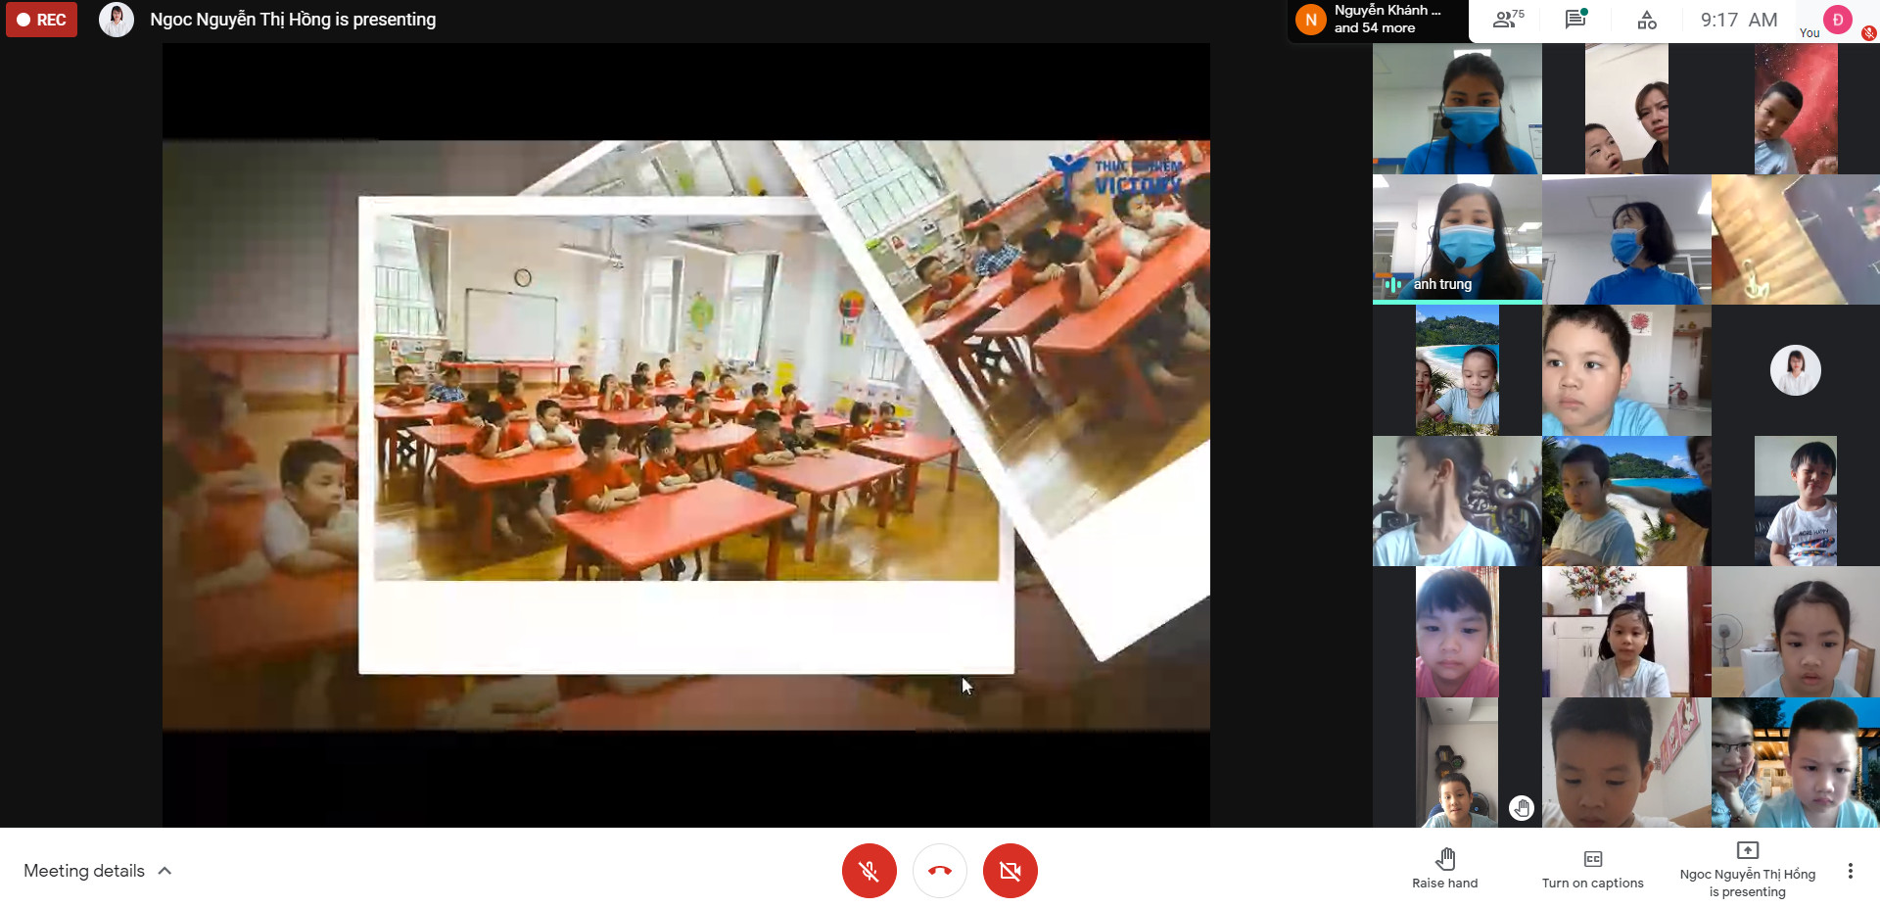This screenshot has height=908, width=1880.
Task: Open the activities shapes icon
Action: [1647, 20]
